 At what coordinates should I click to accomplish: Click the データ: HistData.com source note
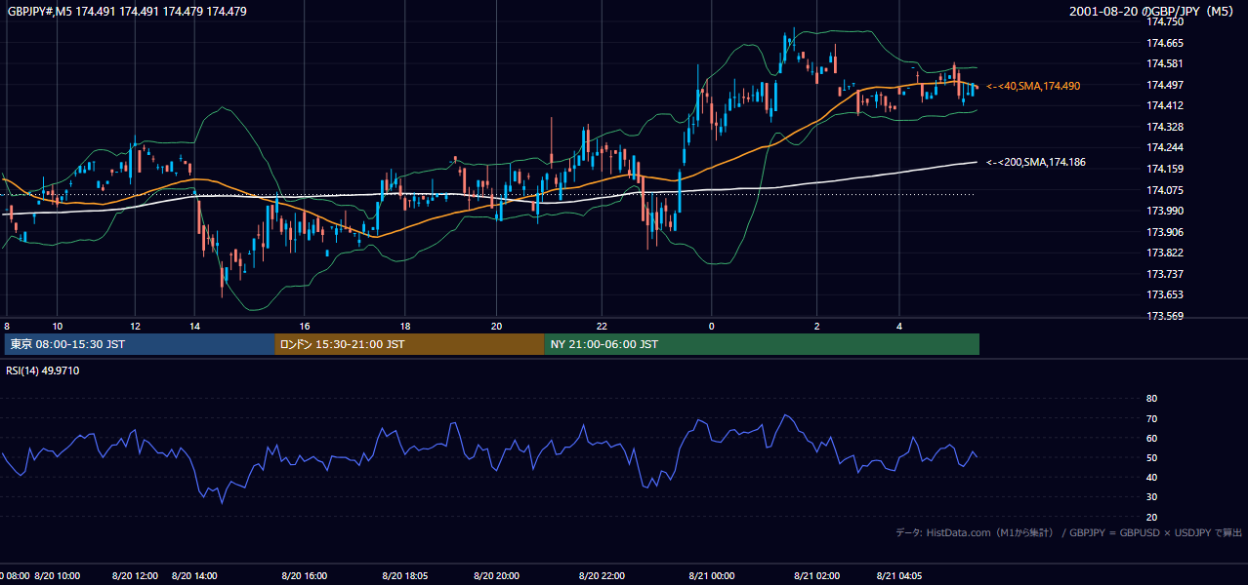(1069, 532)
